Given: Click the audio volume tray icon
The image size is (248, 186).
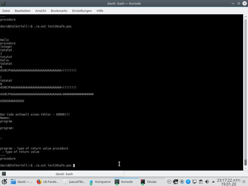Looking at the screenshot, I should (207, 182).
